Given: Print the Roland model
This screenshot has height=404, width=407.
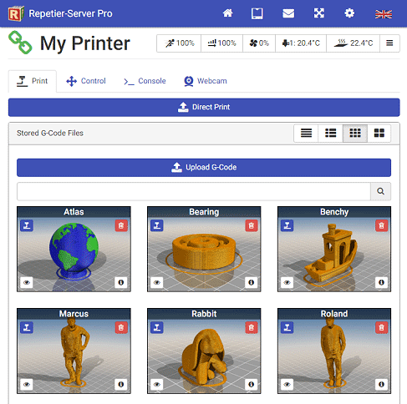Looking at the screenshot, I should [287, 327].
